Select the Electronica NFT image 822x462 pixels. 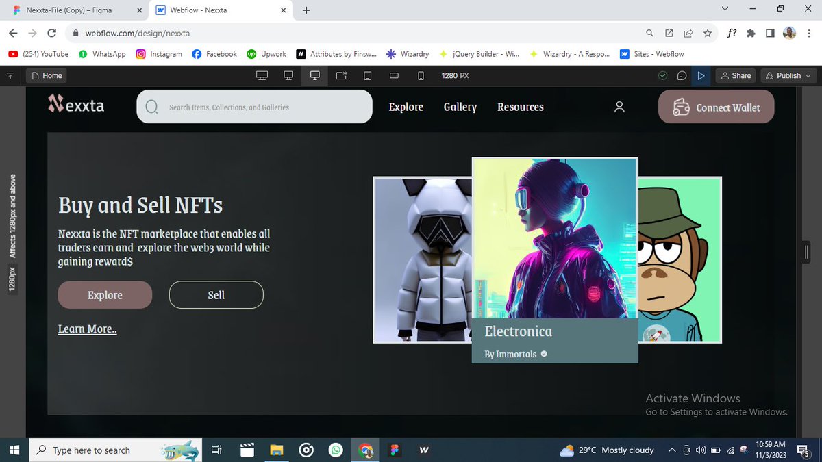(x=555, y=238)
